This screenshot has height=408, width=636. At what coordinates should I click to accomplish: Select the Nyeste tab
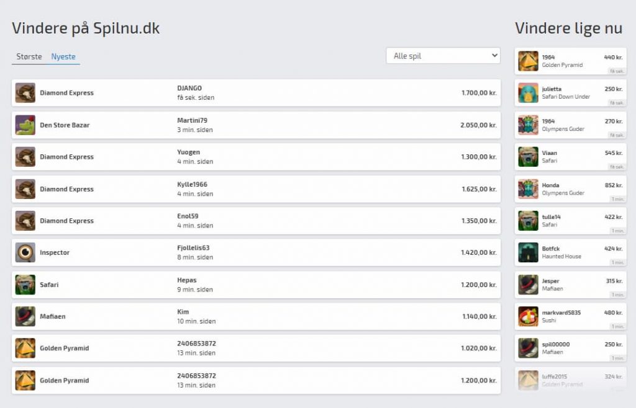pyautogui.click(x=63, y=56)
